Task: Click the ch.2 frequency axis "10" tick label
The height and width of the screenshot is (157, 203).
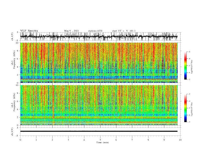Action: click(17, 85)
